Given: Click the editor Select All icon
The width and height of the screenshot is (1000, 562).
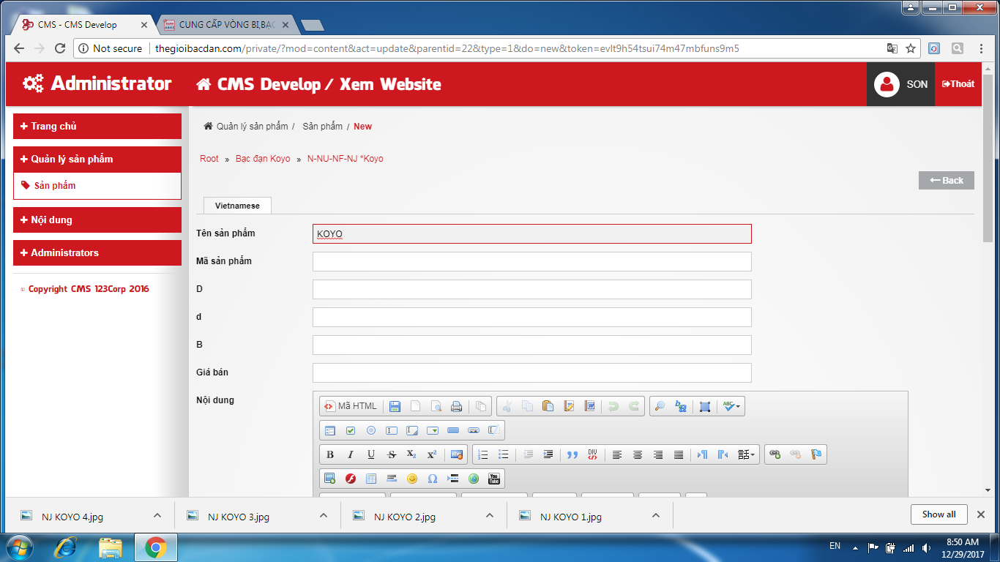Looking at the screenshot, I should (705, 406).
